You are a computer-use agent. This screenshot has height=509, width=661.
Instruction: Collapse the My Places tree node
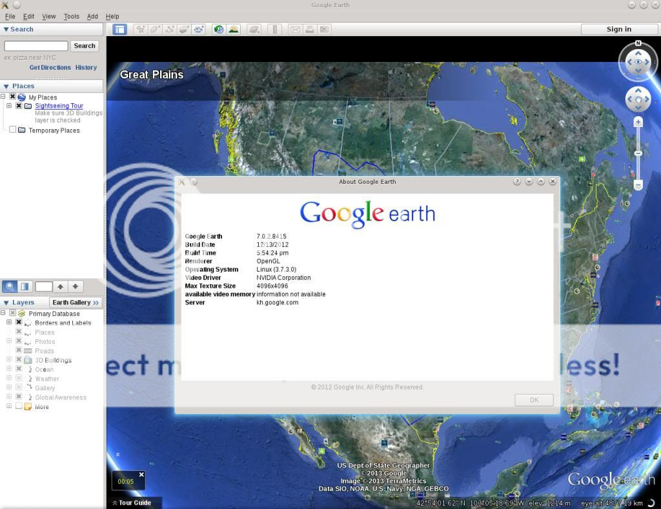[3, 97]
